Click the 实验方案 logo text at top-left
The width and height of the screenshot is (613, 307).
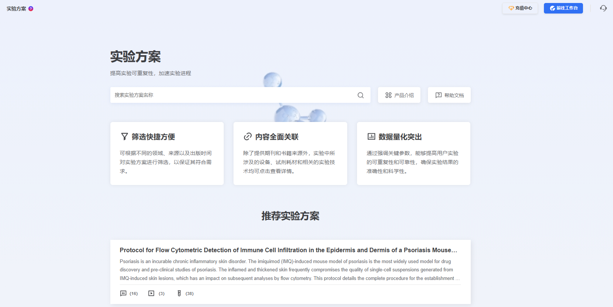[x=17, y=9]
